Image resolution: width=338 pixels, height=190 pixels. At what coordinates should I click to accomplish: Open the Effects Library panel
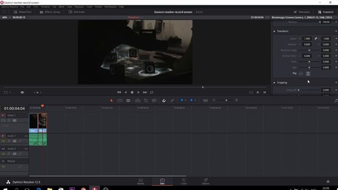[x=50, y=12]
